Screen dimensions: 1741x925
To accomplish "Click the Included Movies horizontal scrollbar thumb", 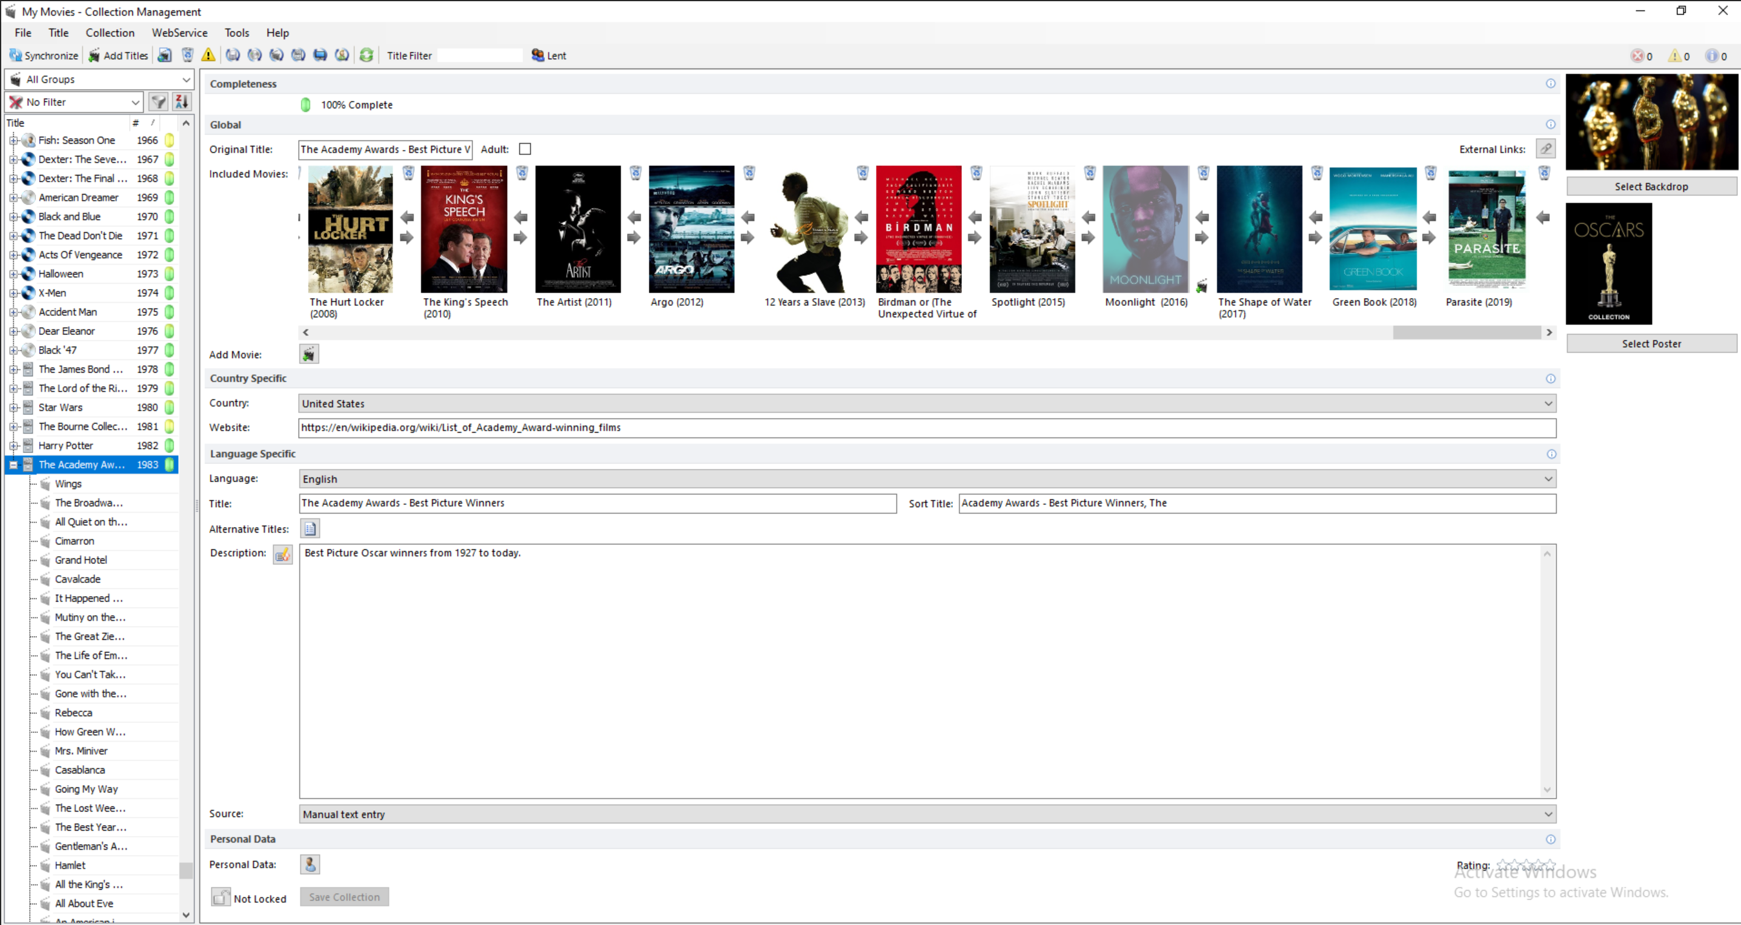I will pyautogui.click(x=1467, y=333).
